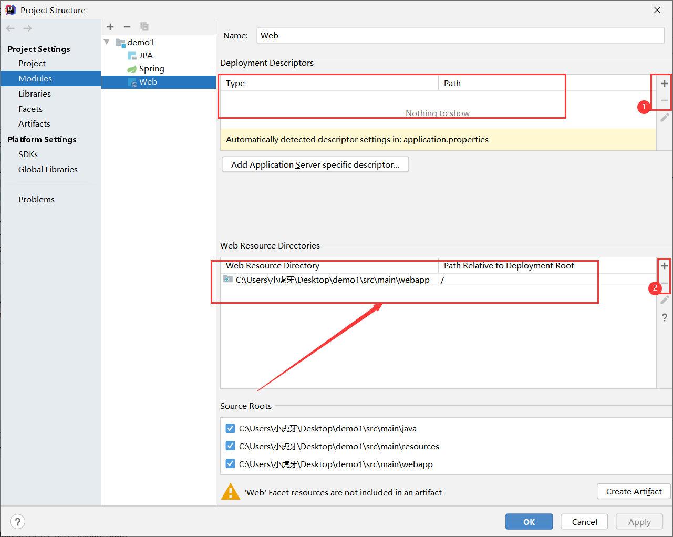Confirm with OK button
This screenshot has width=673, height=537.
529,522
